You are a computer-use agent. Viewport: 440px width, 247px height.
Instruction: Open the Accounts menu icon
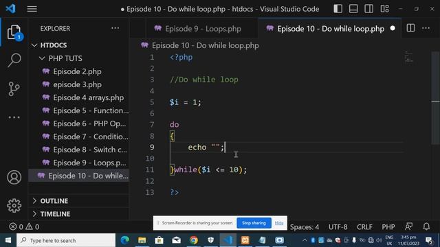tap(14, 177)
